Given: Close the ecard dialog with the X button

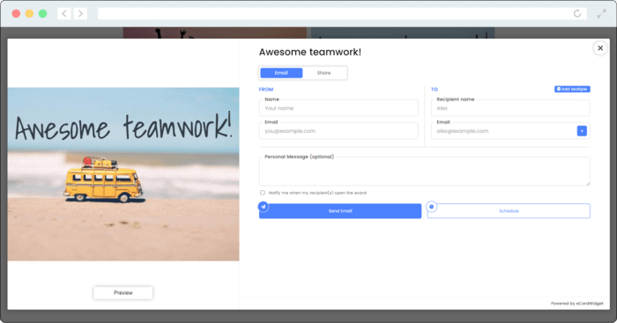Looking at the screenshot, I should click(x=600, y=48).
